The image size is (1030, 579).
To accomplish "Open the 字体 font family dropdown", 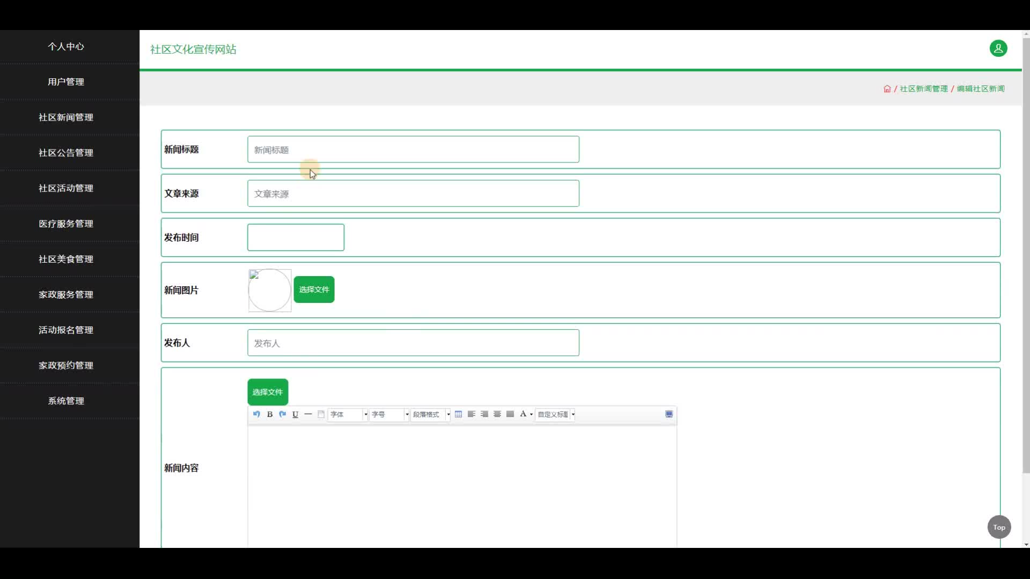I will [x=348, y=414].
